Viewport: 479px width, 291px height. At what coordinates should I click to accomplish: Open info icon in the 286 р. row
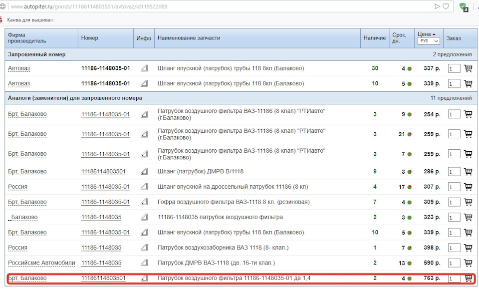coord(144,172)
